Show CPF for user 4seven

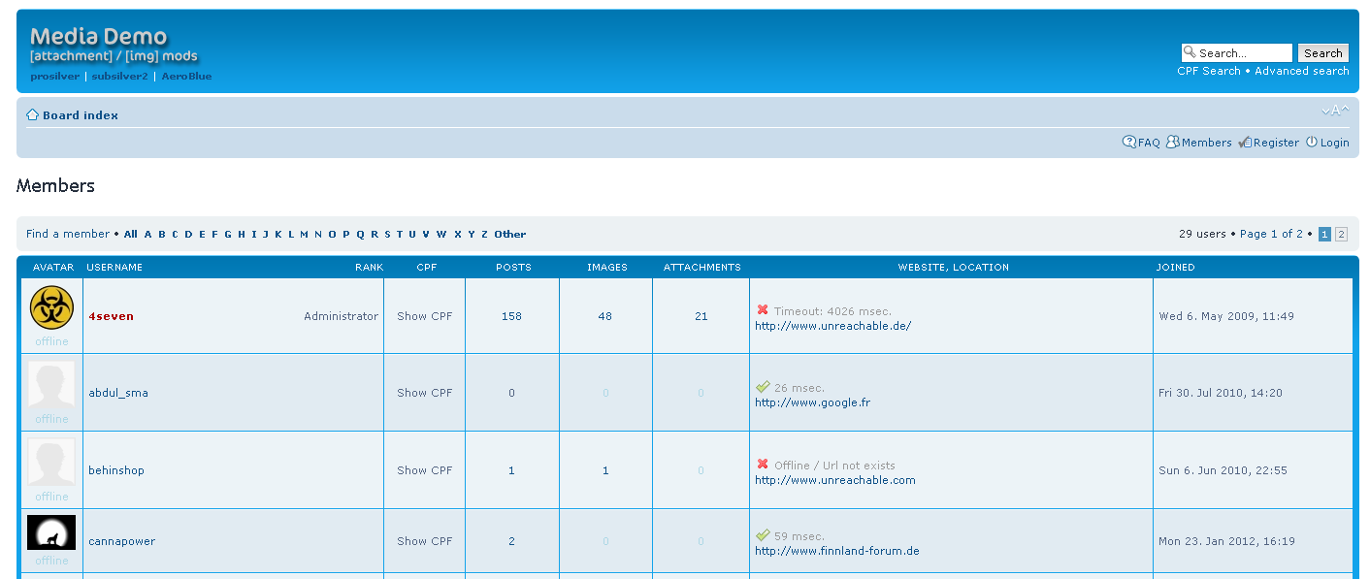point(424,316)
